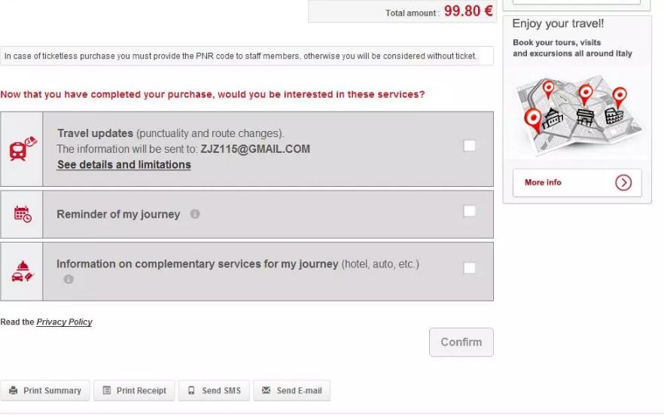This screenshot has width=664, height=415.
Task: Click the train travel updates icon
Action: click(x=22, y=149)
